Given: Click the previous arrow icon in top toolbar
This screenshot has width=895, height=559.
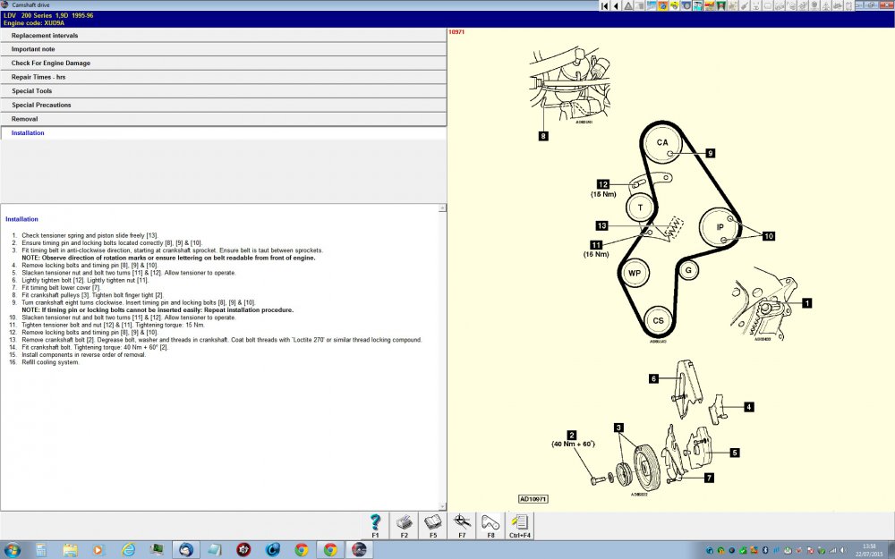Looking at the screenshot, I should pos(617,6).
